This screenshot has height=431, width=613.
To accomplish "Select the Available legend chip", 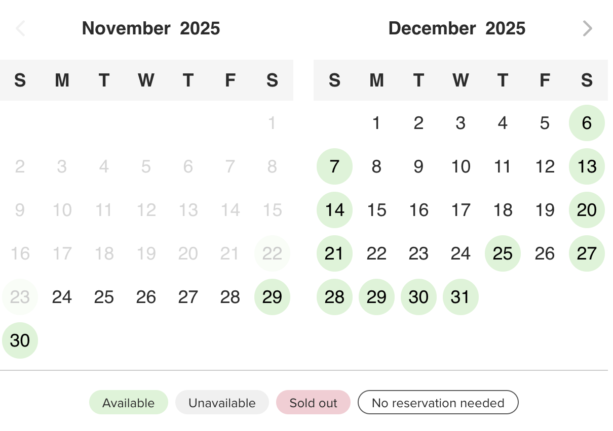I will (128, 402).
